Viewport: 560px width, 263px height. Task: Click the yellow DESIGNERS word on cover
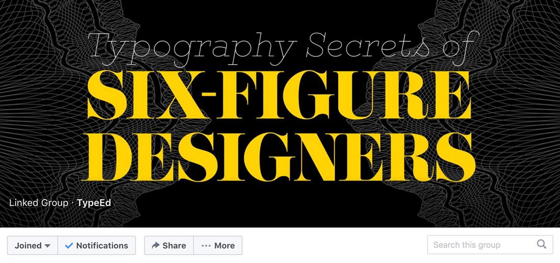tap(279, 157)
